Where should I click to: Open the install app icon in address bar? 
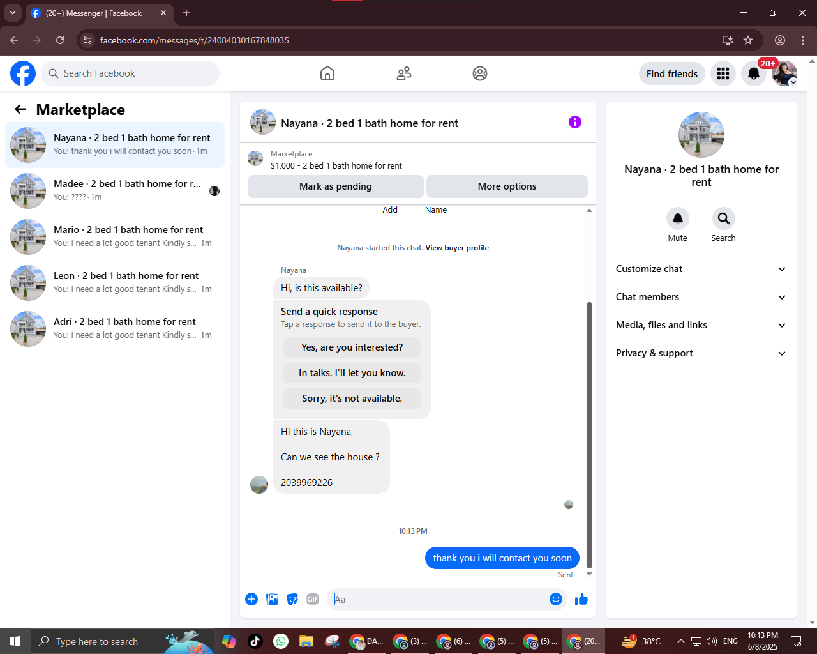pyautogui.click(x=728, y=40)
